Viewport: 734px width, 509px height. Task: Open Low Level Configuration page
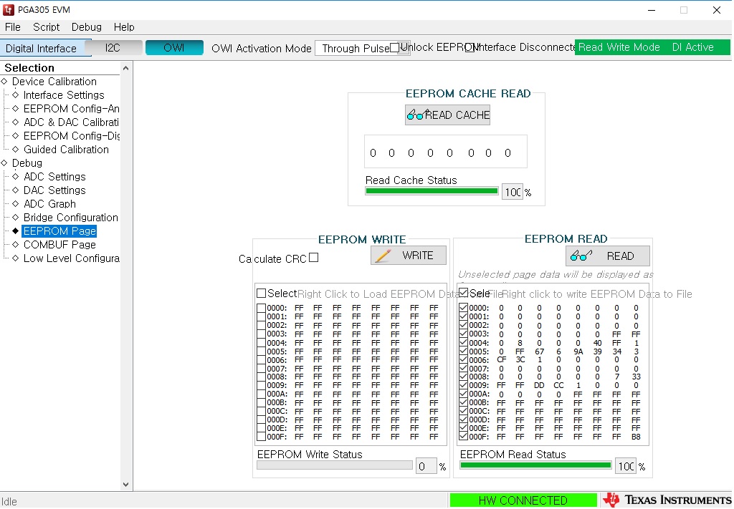(71, 258)
